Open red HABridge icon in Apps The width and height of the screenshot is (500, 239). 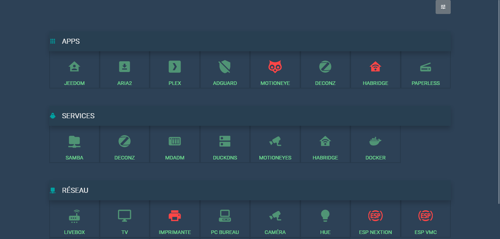tap(376, 67)
